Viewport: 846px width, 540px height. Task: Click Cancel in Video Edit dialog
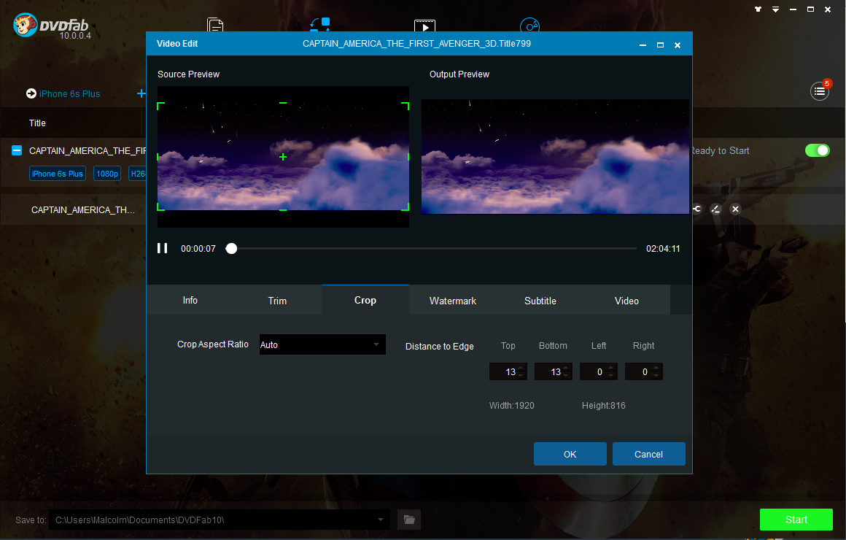pos(649,454)
